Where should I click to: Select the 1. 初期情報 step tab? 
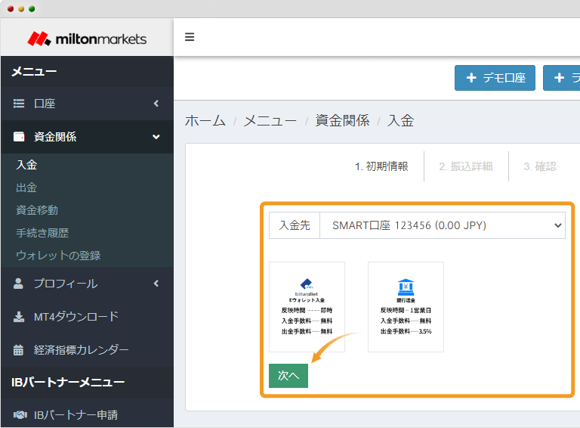[381, 166]
